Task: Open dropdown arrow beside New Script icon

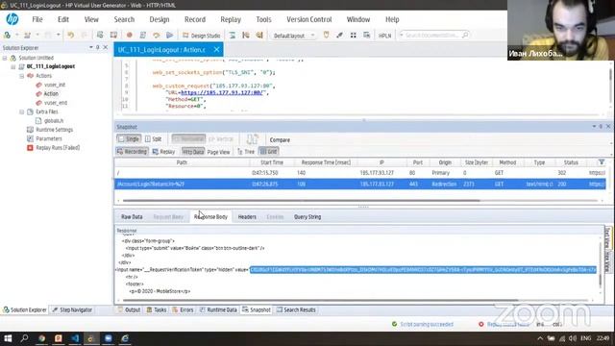Action: coord(17,36)
